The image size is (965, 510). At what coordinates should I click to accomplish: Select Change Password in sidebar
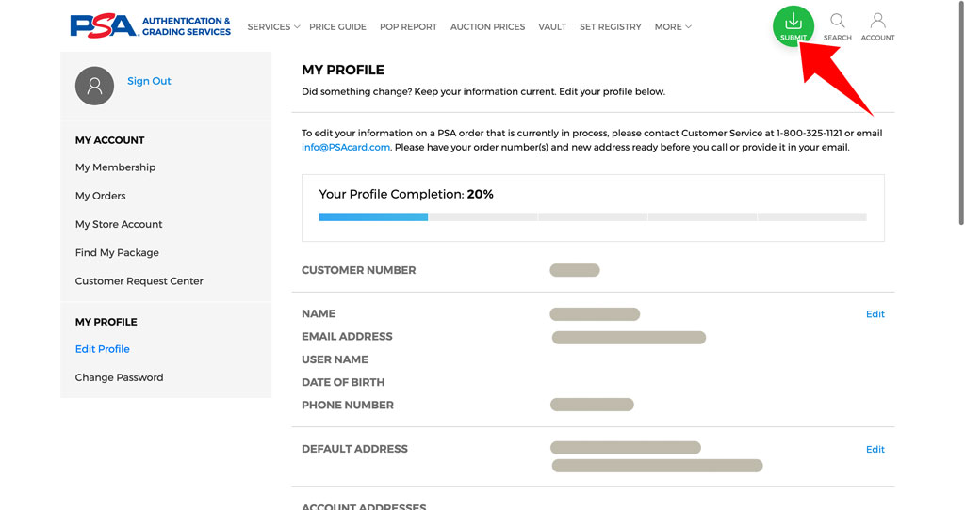pos(120,377)
